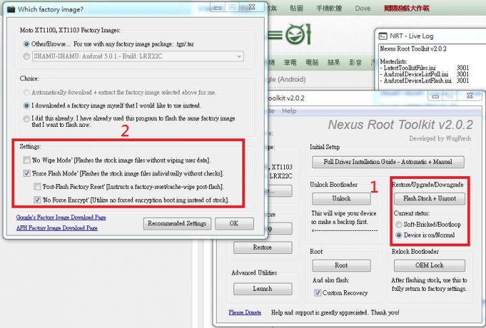This screenshot has height=328, width=486.
Task: Toggle the Custom Recovery checkbox
Action: tap(318, 293)
